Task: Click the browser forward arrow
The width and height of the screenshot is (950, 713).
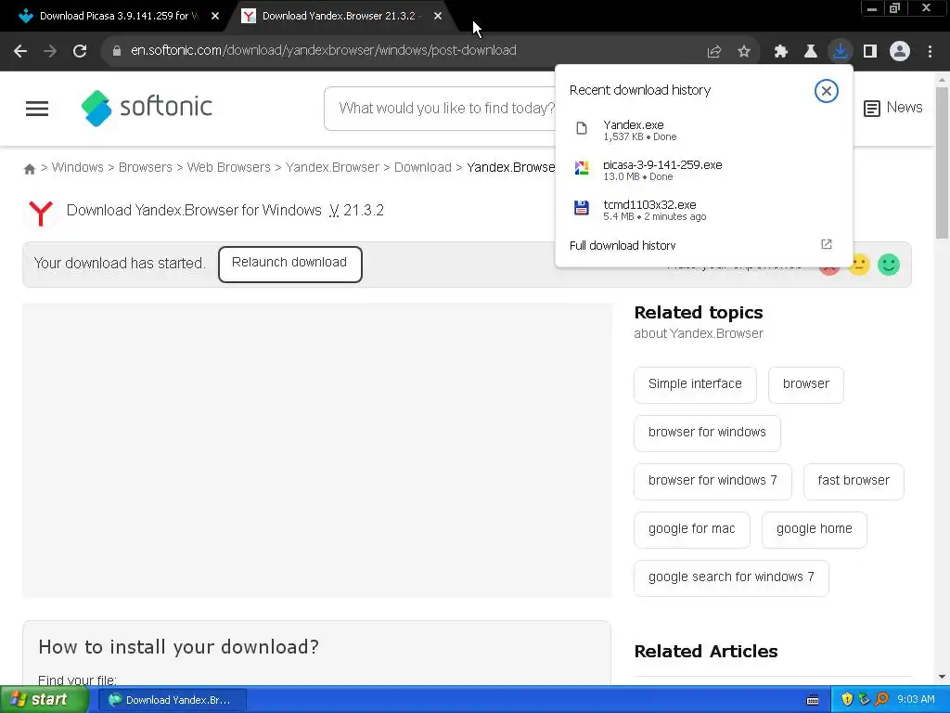Action: [x=50, y=51]
